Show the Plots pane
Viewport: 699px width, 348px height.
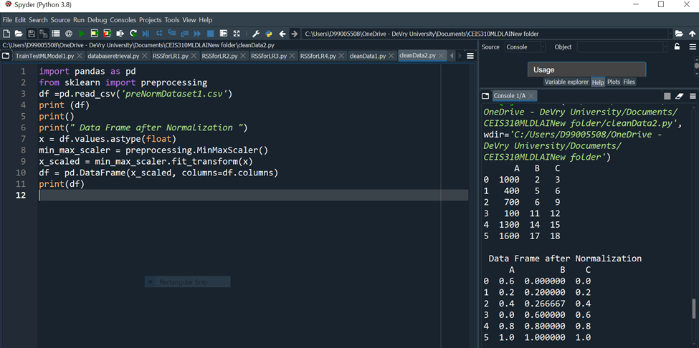point(614,82)
